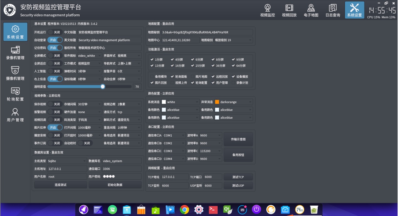Open the 日志查询 log query icon

[332, 10]
